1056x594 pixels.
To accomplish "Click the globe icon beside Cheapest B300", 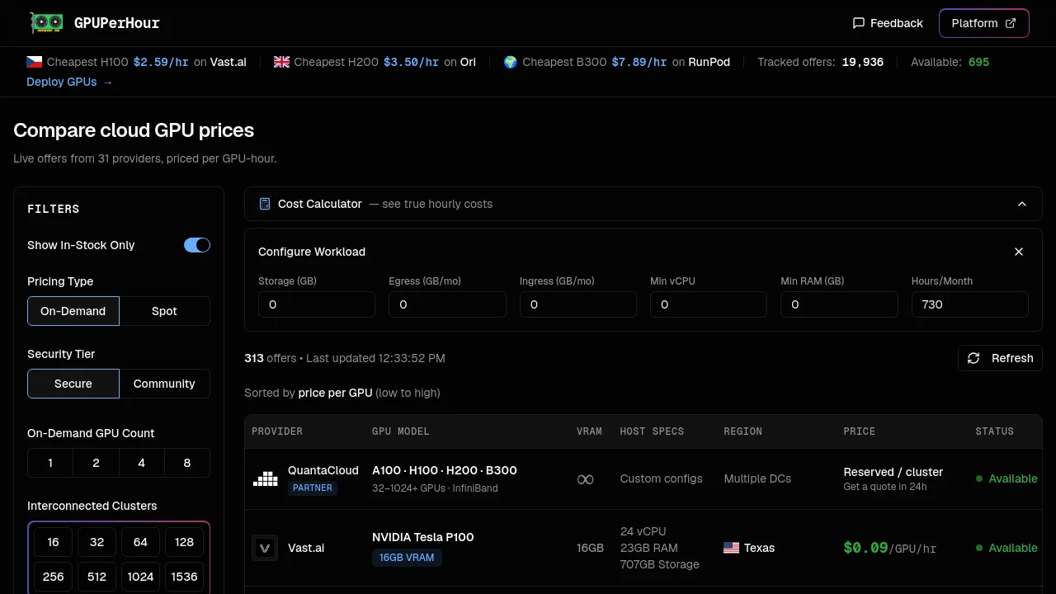I will (510, 62).
